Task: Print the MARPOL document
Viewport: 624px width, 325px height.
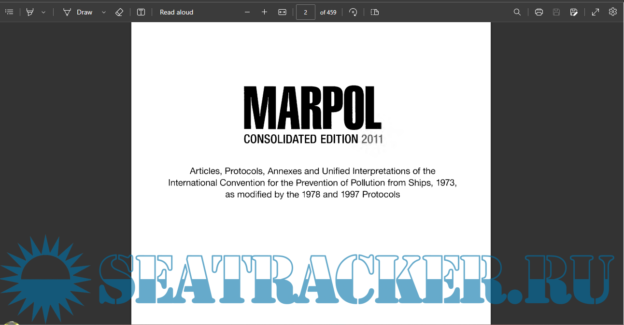Action: [539, 12]
